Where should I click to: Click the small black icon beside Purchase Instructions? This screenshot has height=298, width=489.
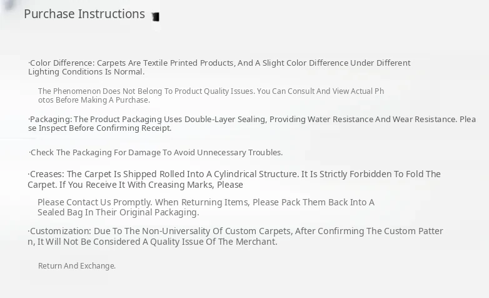(156, 17)
